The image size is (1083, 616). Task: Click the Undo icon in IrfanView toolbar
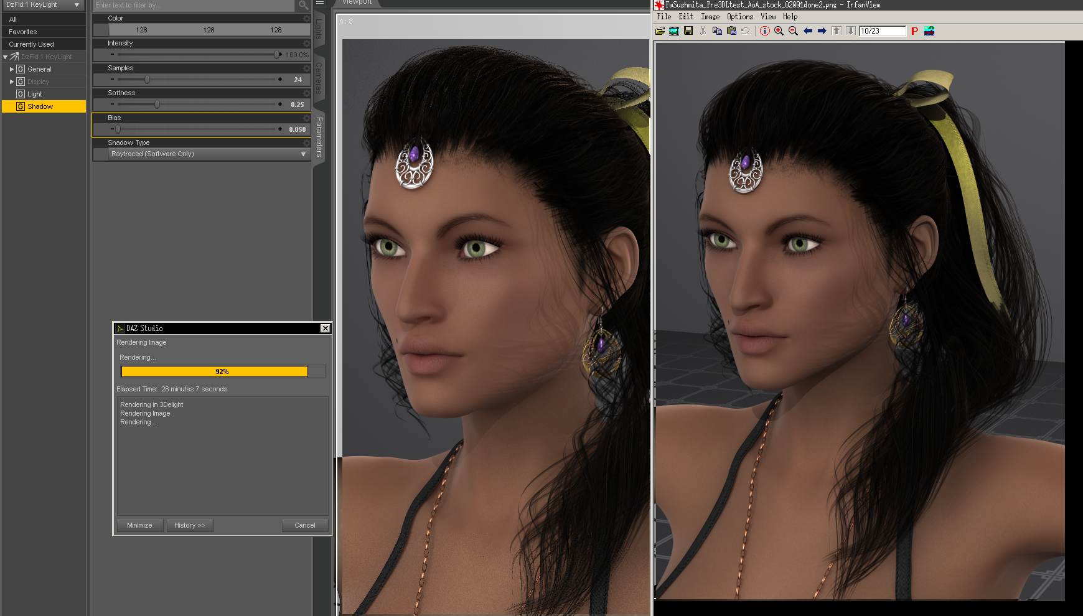(x=746, y=31)
